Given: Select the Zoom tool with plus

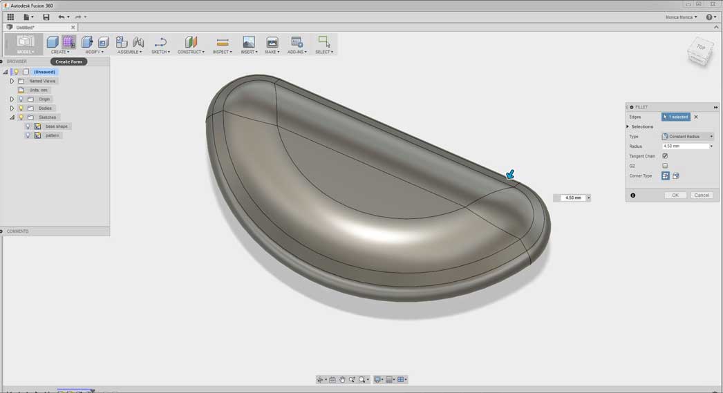Looking at the screenshot, I should [x=352, y=380].
